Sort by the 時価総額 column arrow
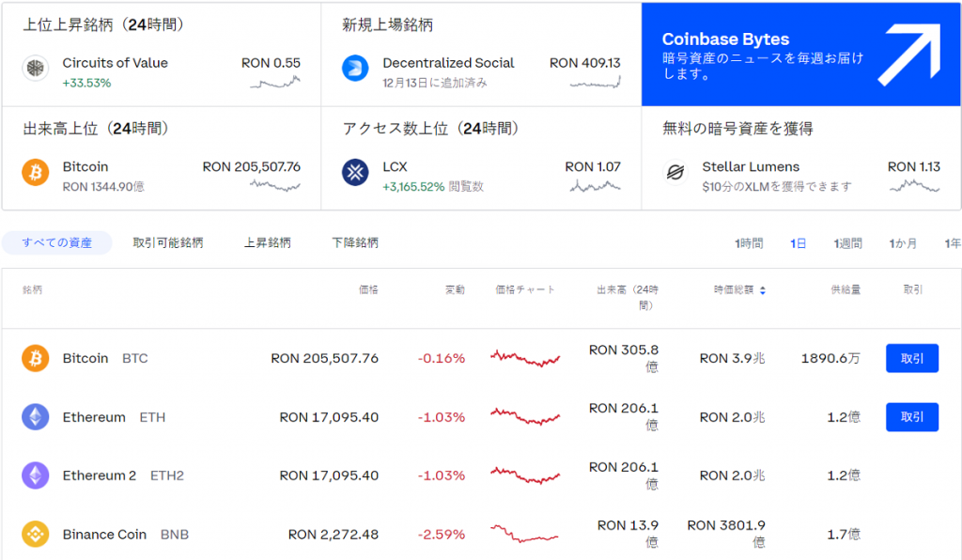 tap(763, 290)
